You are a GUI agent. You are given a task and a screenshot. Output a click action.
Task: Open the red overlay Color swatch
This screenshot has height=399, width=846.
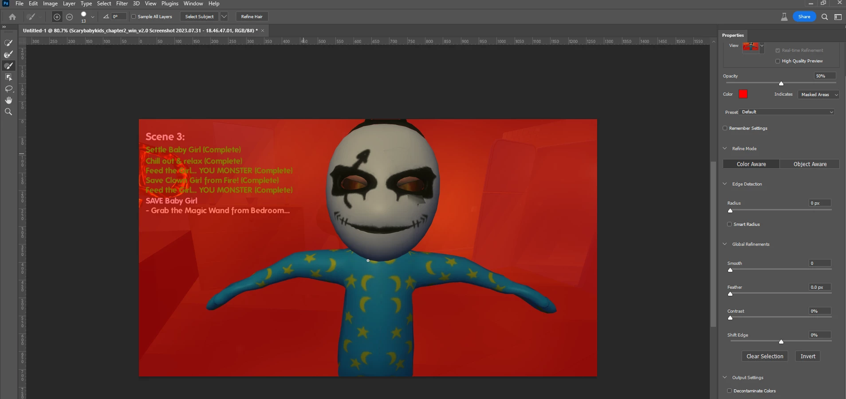743,94
